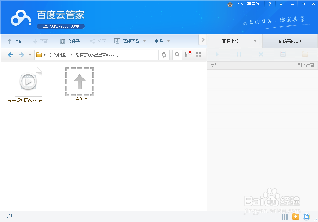The width and height of the screenshot is (318, 222).
Task: Click the 下载 download toolbar button
Action: [x=40, y=41]
